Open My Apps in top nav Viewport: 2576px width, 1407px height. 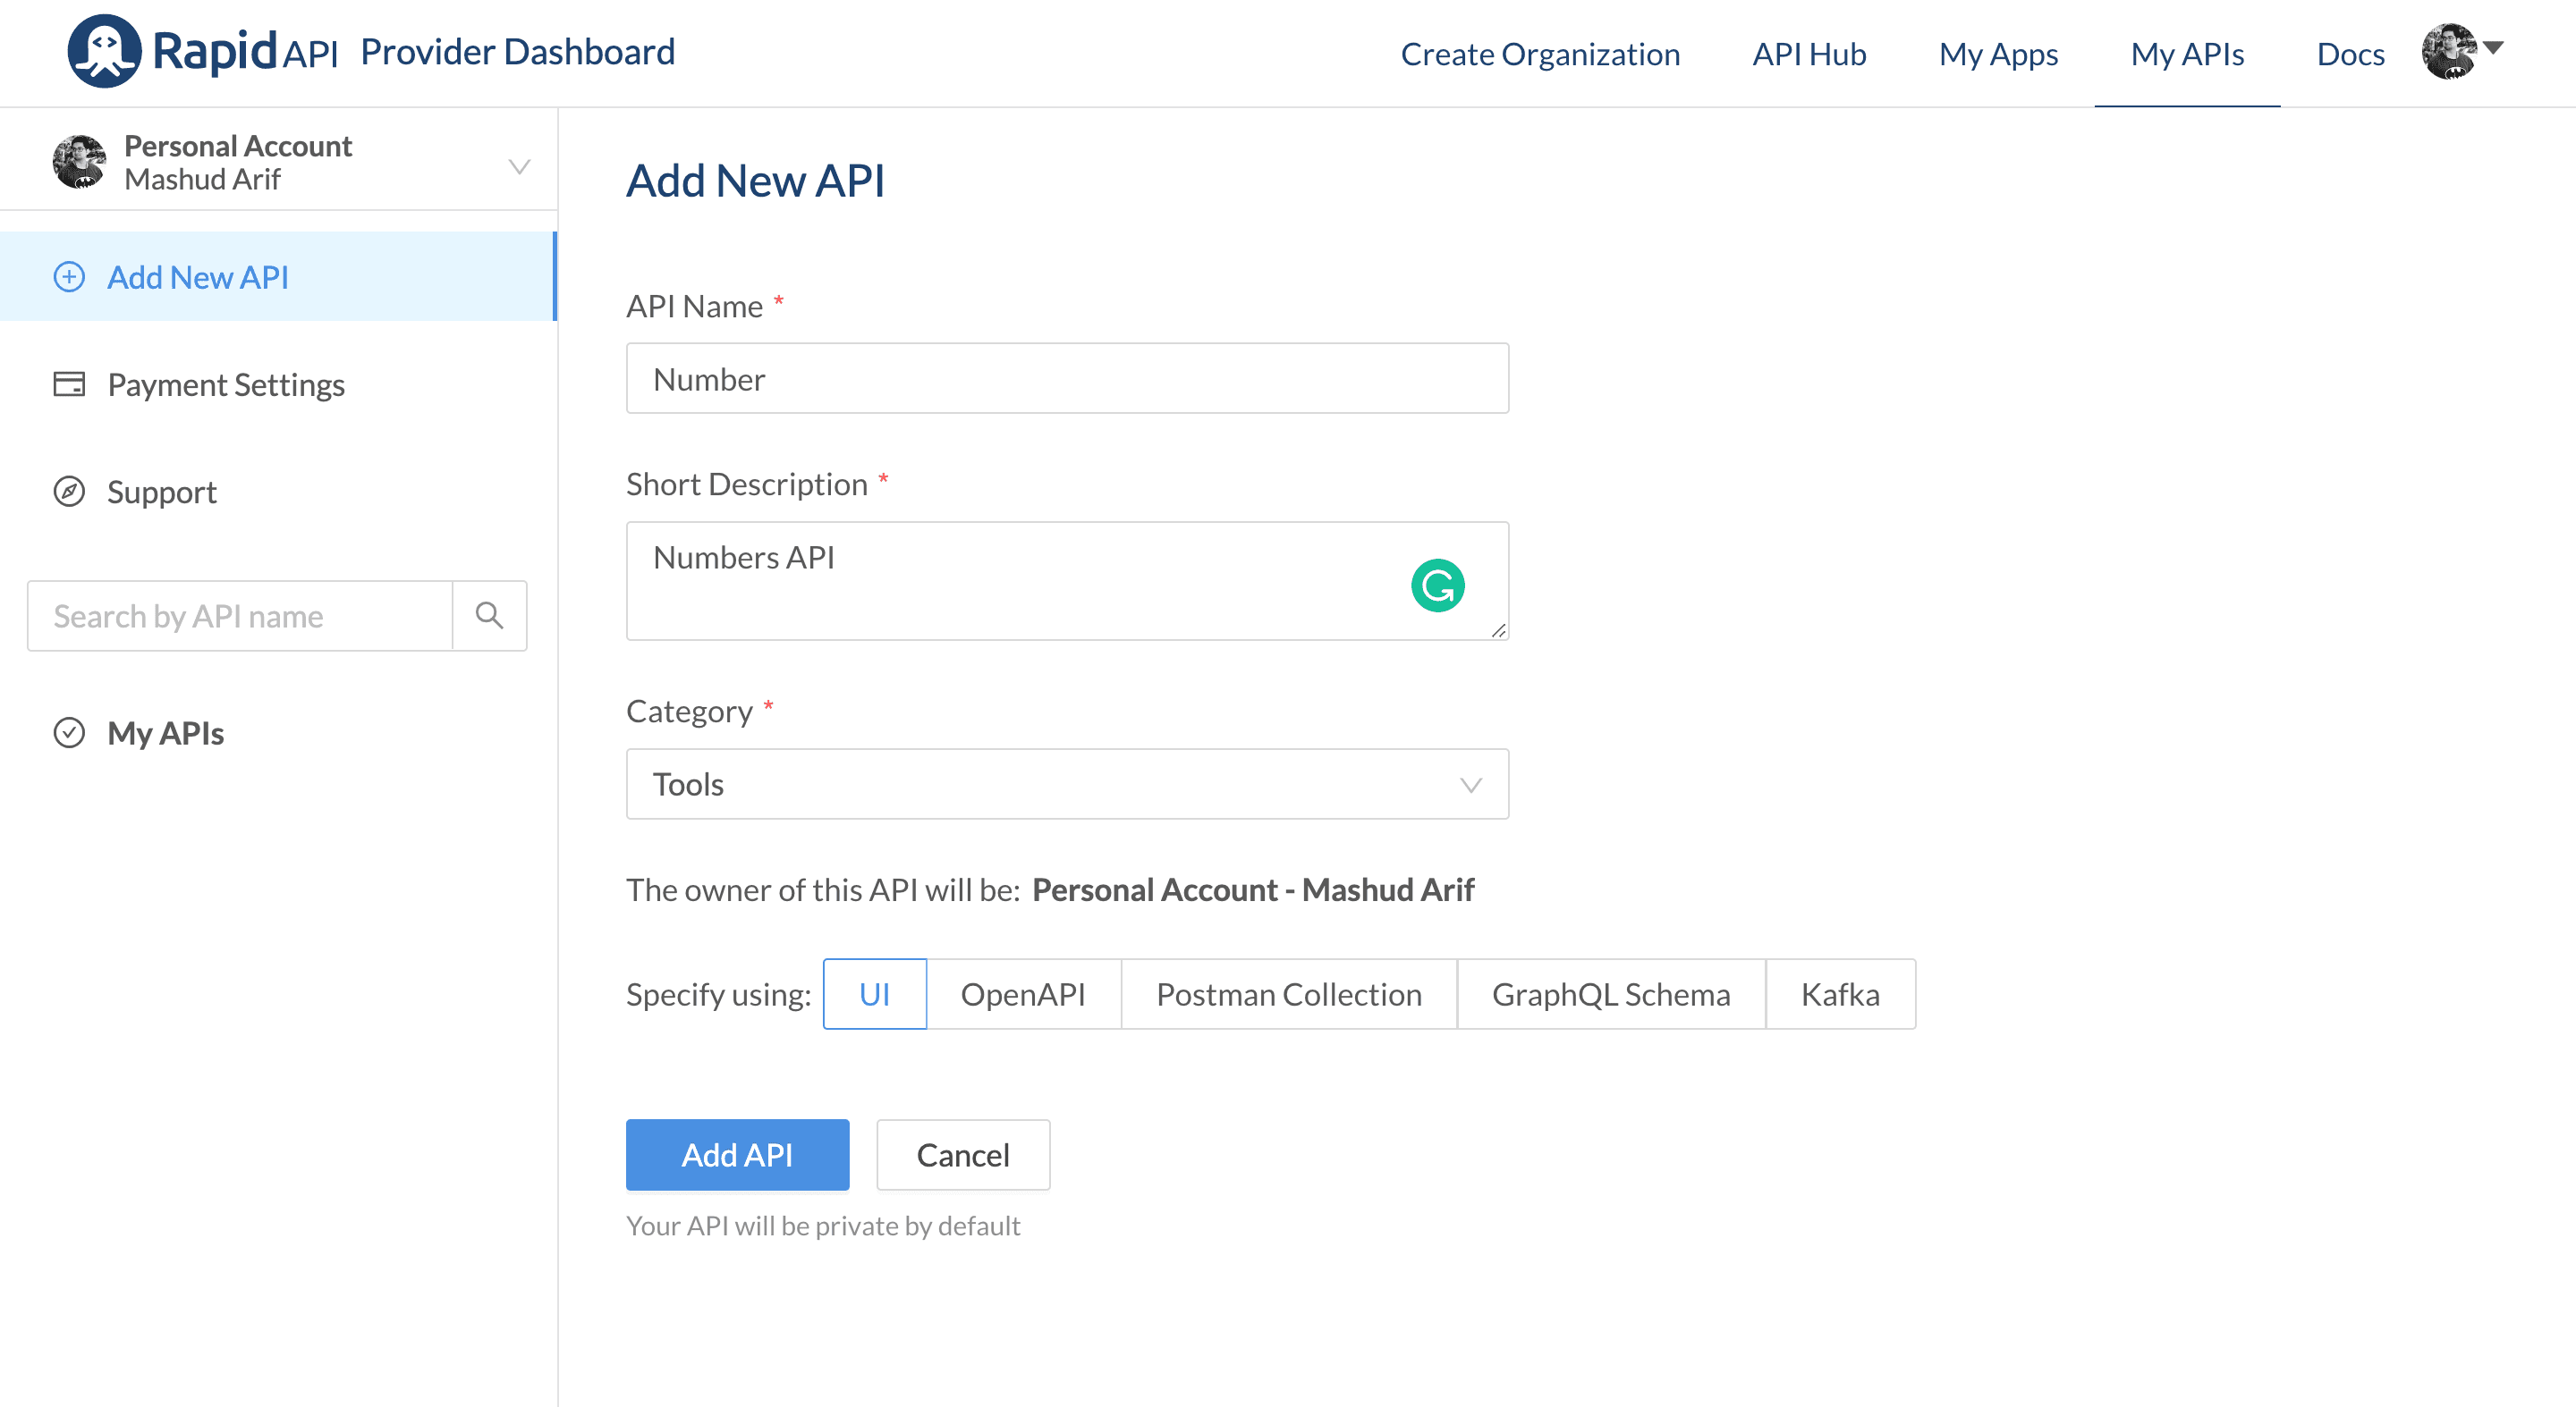click(x=1998, y=54)
